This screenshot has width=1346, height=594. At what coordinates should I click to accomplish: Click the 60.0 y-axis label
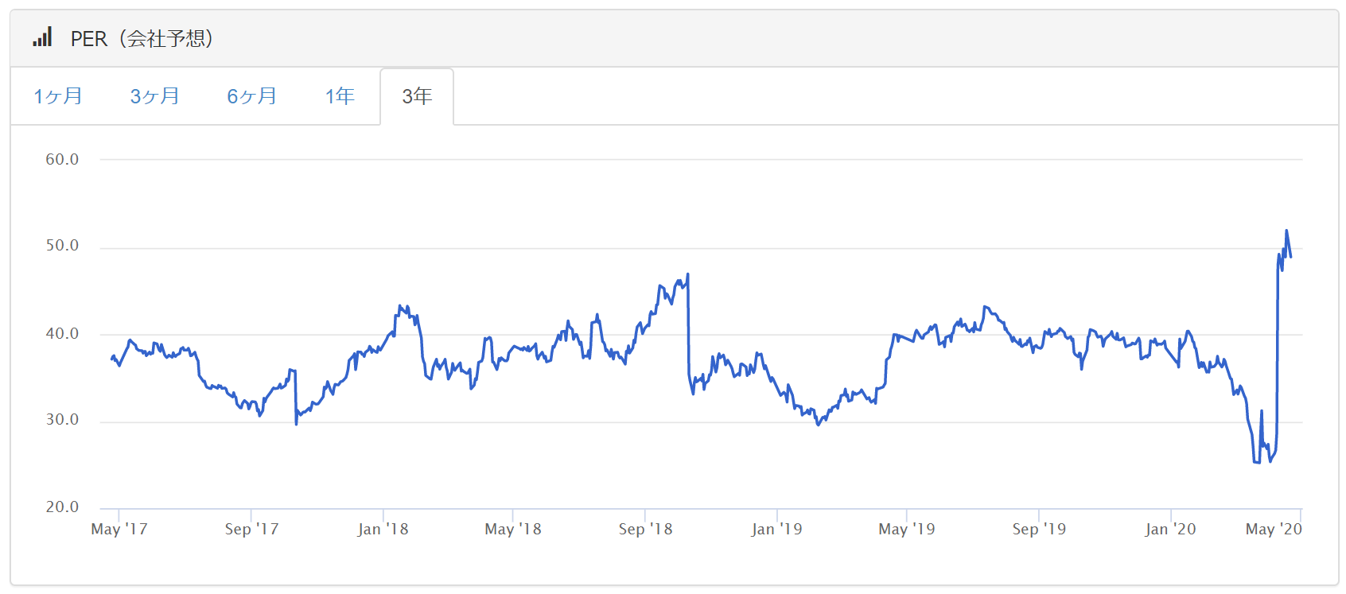[62, 159]
